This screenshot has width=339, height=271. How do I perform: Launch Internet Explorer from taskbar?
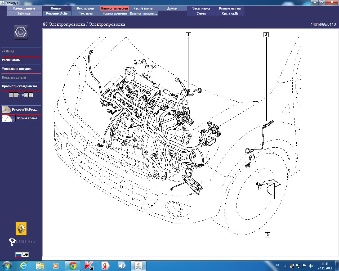24,266
